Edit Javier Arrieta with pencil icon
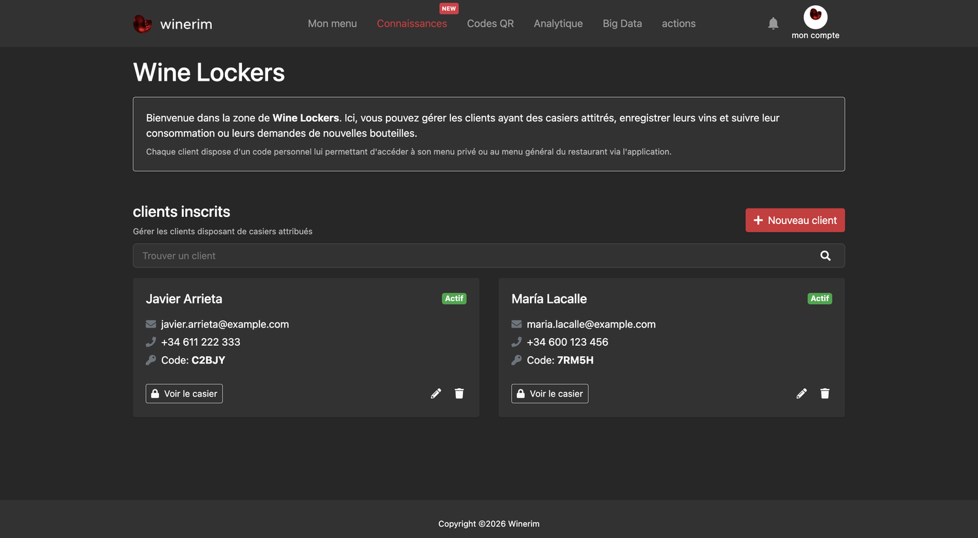This screenshot has width=978, height=538. (436, 393)
